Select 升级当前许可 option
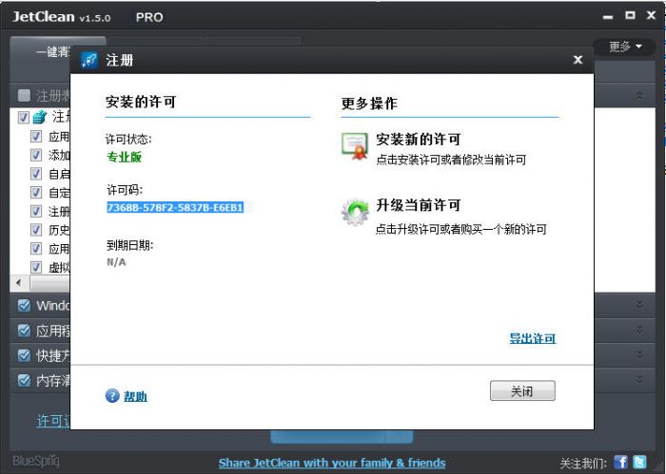The height and width of the screenshot is (474, 666). pos(419,205)
